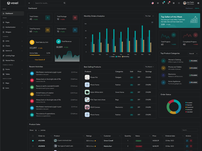202x151 pixels.
Task: Click the US flag language icon
Action: tap(153, 3)
